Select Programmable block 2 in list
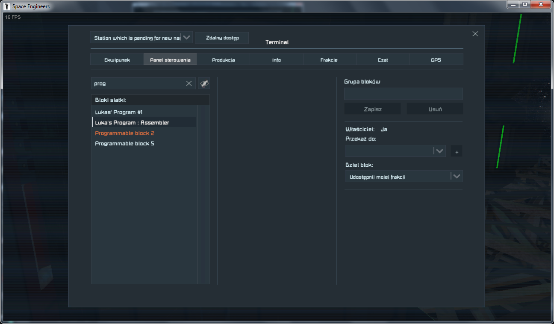The image size is (554, 324). [x=124, y=133]
